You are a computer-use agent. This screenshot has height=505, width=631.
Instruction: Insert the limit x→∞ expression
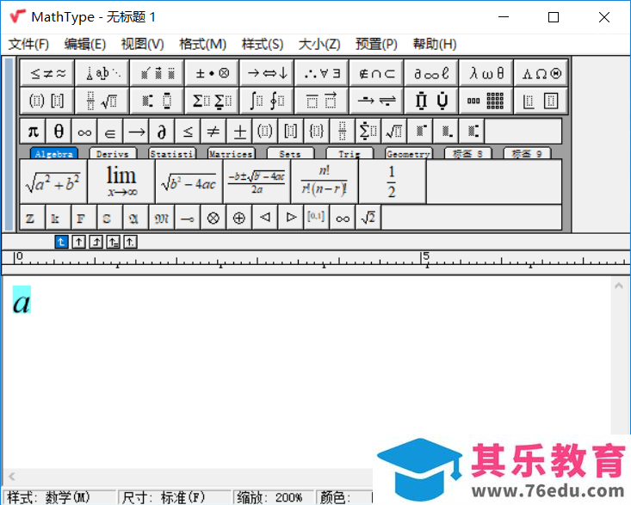[121, 182]
